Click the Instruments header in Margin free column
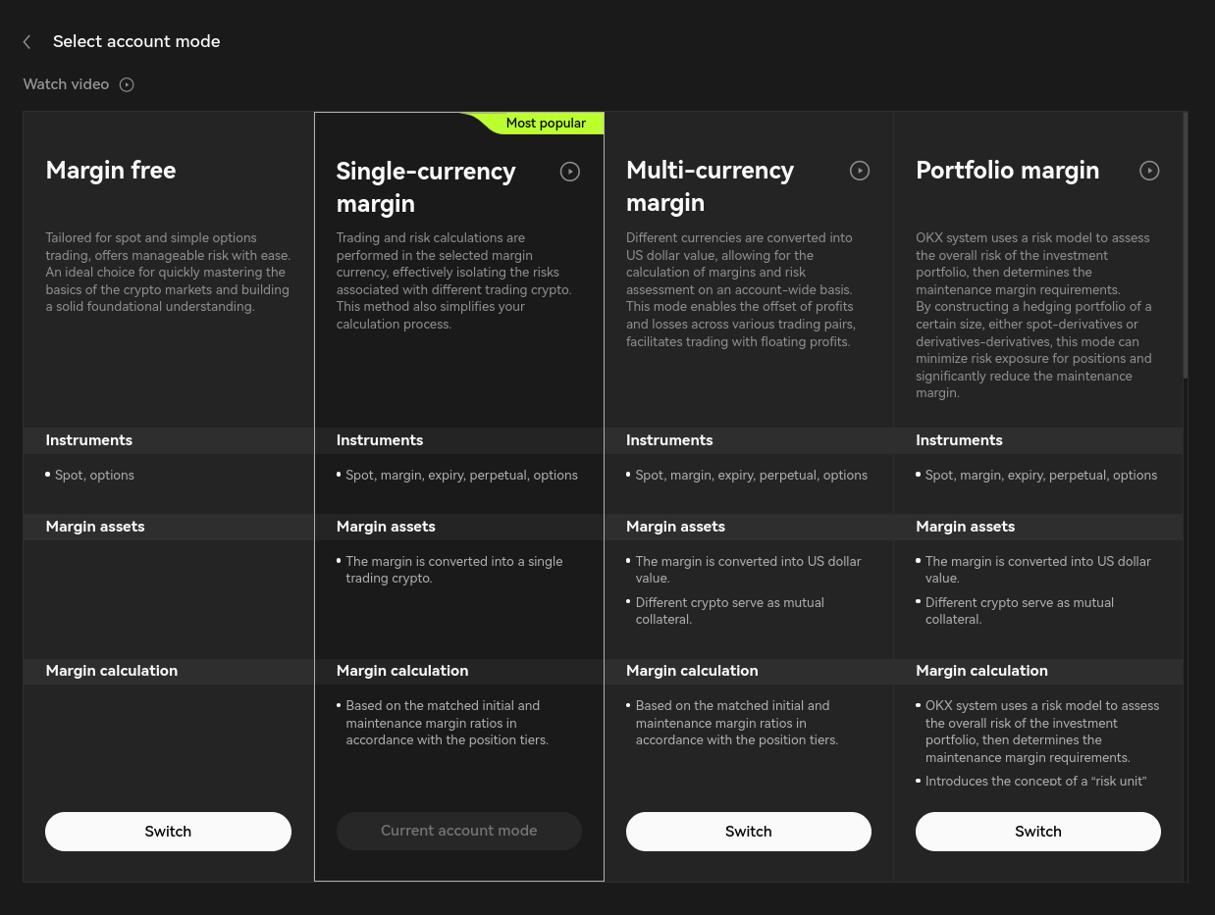Image resolution: width=1215 pixels, height=915 pixels. 88,440
